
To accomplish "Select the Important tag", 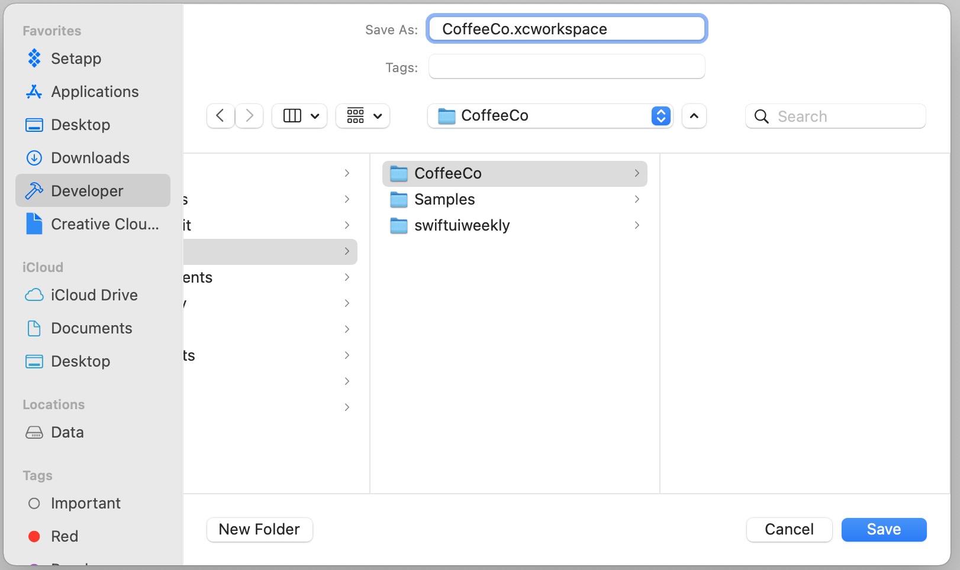I will pos(85,503).
